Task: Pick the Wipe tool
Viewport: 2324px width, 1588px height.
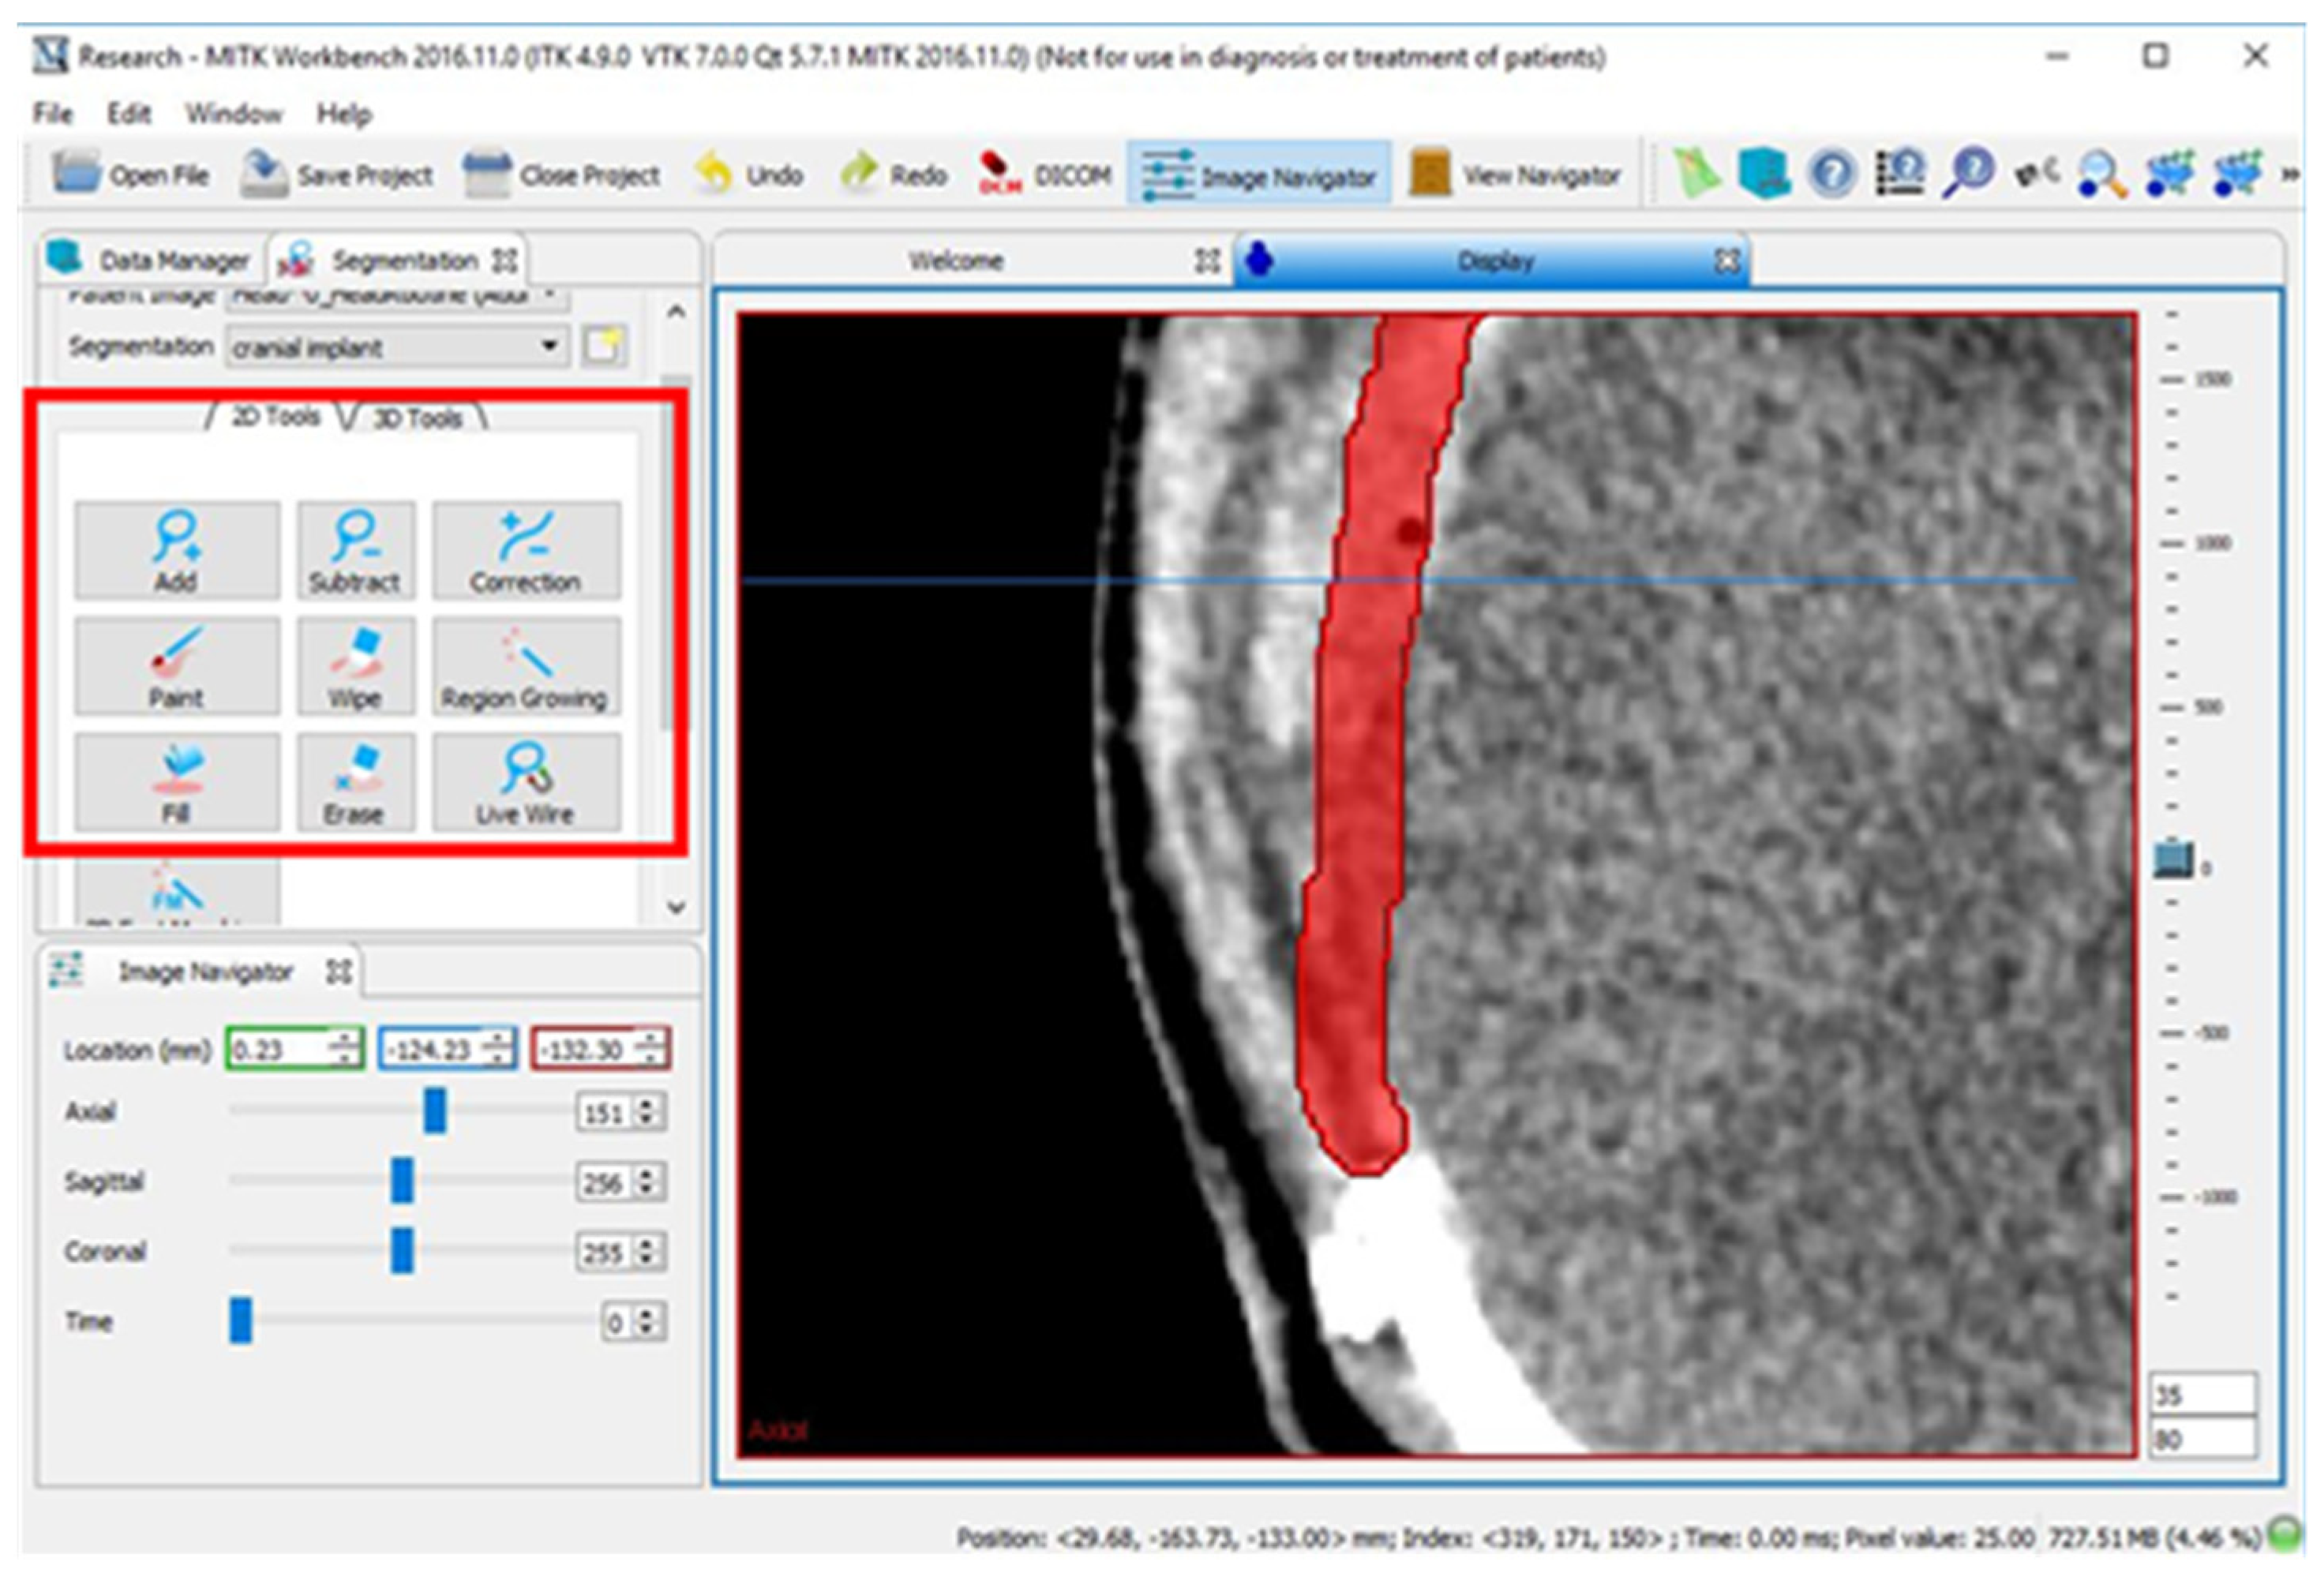Action: pyautogui.click(x=355, y=666)
